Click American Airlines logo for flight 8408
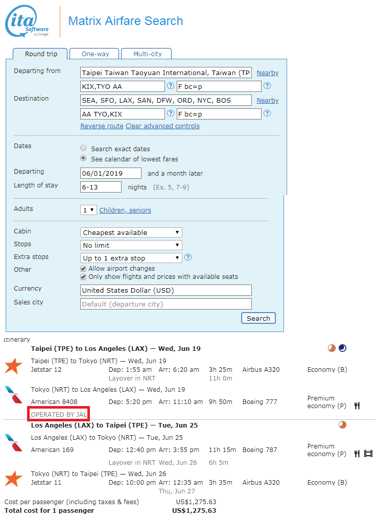This screenshot has width=377, height=522. click(14, 394)
